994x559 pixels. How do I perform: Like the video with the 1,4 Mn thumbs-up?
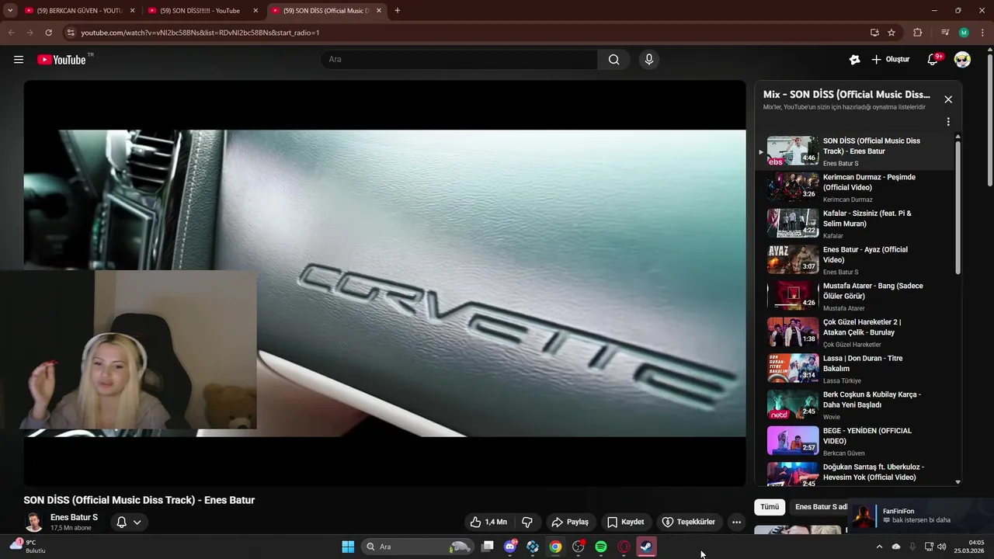488,523
